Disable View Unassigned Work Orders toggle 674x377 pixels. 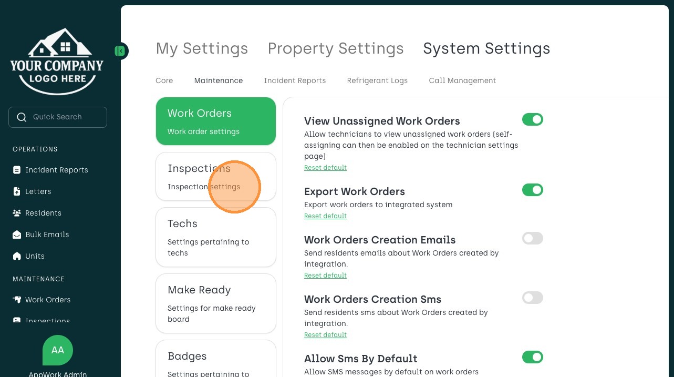coord(532,120)
